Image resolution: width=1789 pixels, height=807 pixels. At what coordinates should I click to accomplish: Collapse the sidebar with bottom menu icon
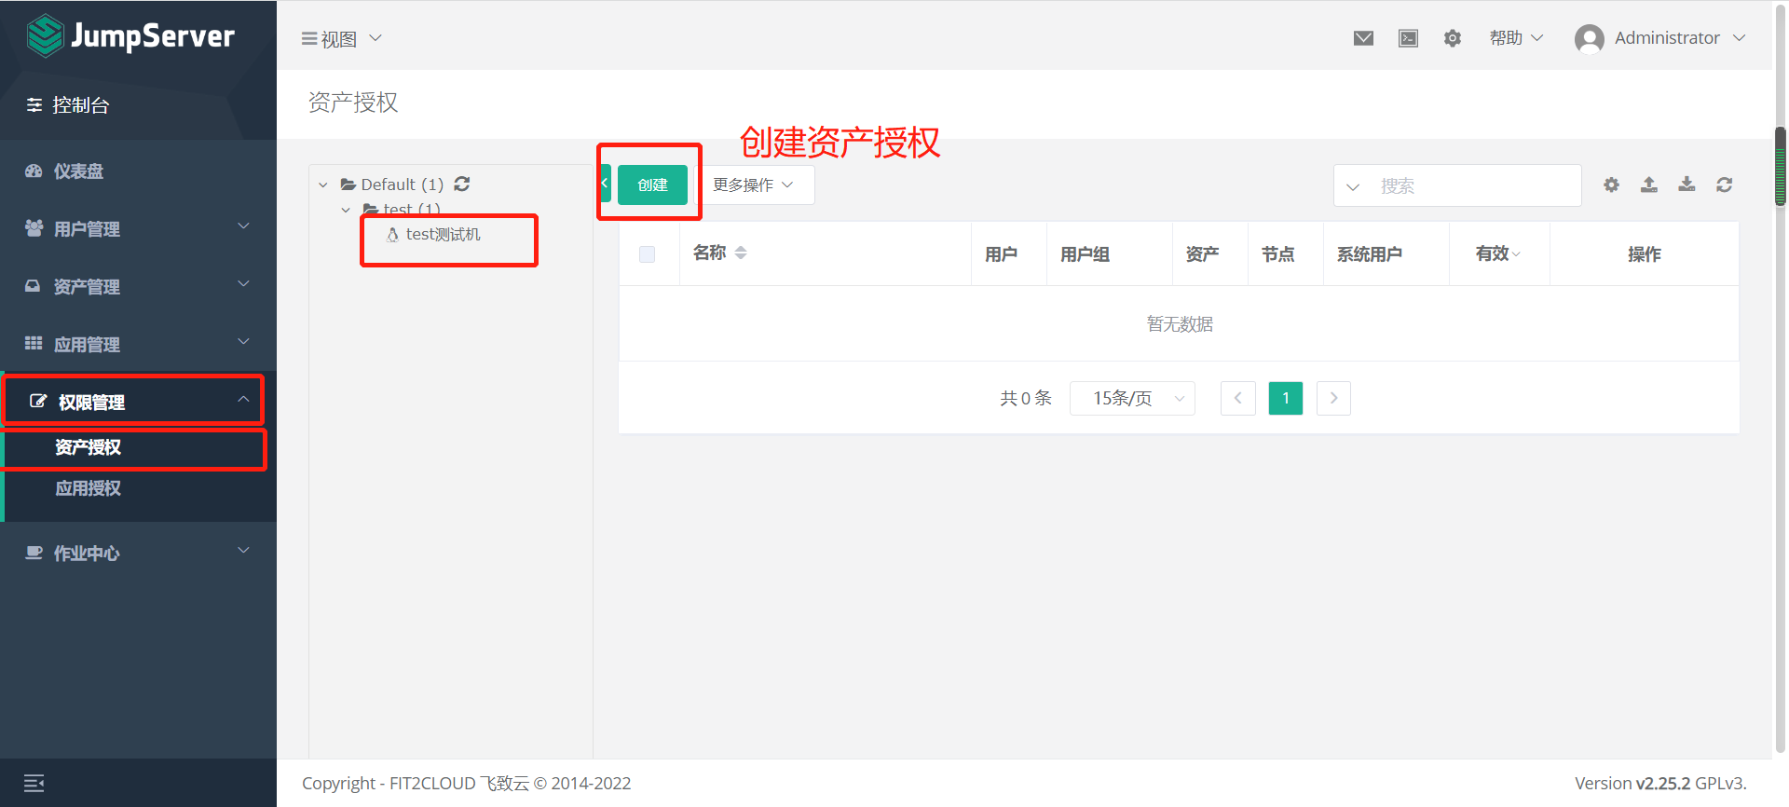(34, 783)
